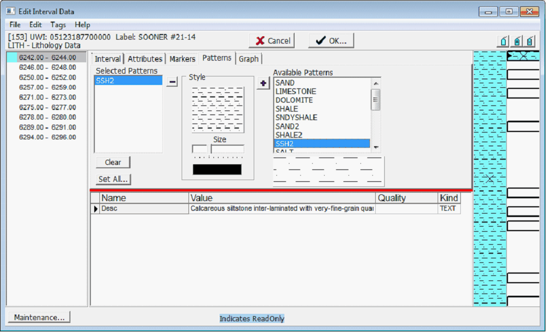The height and width of the screenshot is (332, 546).
Task: Open the Tags menu
Action: coord(58,25)
